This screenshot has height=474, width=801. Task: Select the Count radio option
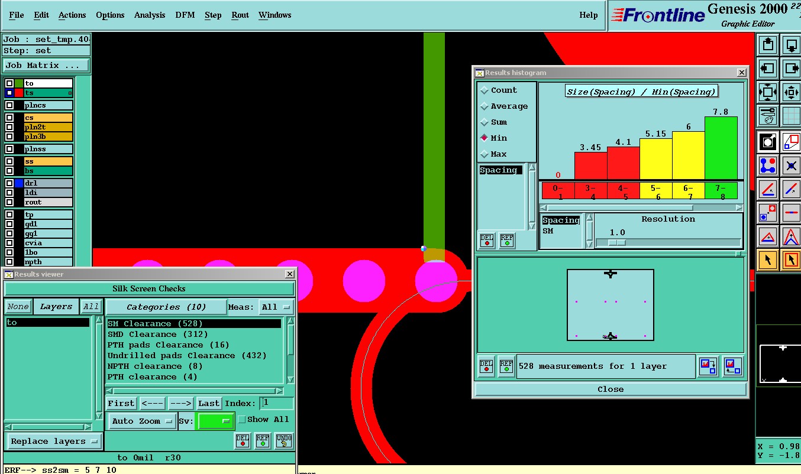click(x=499, y=90)
